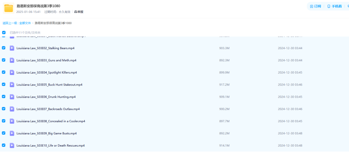Open 全部文件 breadcrumb link
The width and height of the screenshot is (349, 153).
[25, 23]
